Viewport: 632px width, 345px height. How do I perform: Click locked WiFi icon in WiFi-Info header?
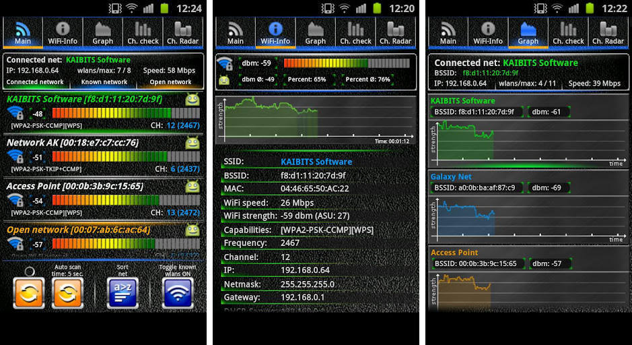click(x=225, y=63)
